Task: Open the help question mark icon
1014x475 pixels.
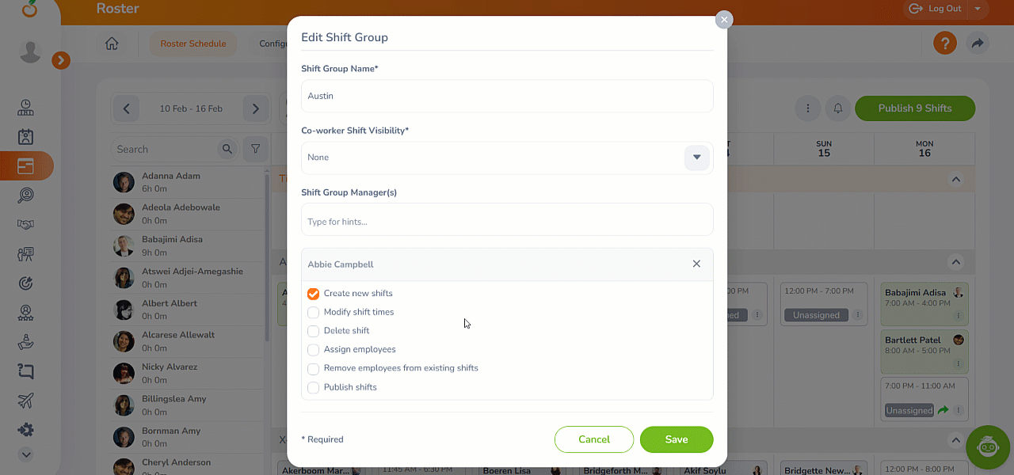Action: coord(944,44)
